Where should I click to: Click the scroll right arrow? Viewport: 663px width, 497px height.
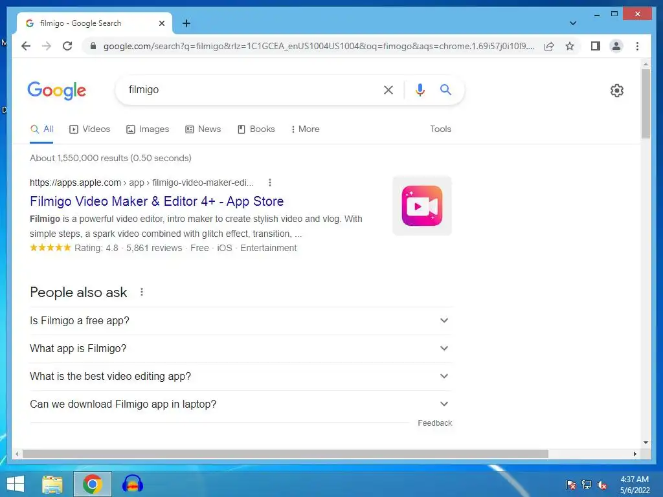point(635,454)
